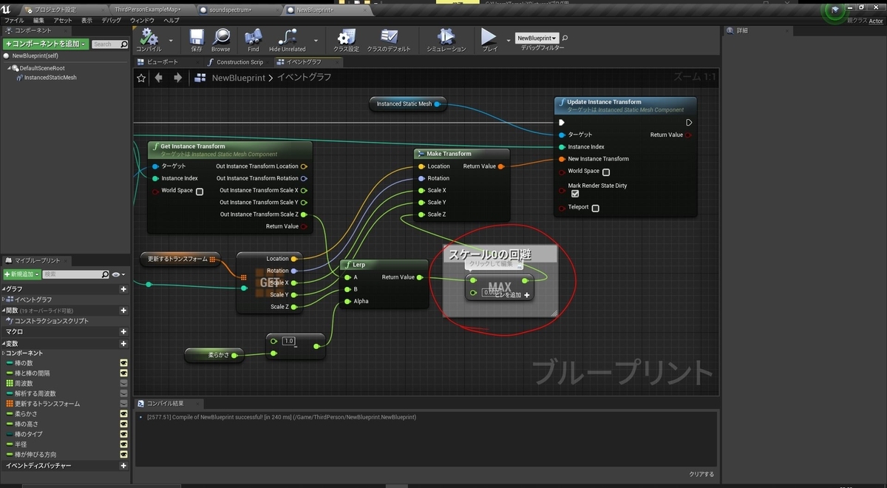Open the コンポーネントを追加 dropdown

click(x=46, y=44)
